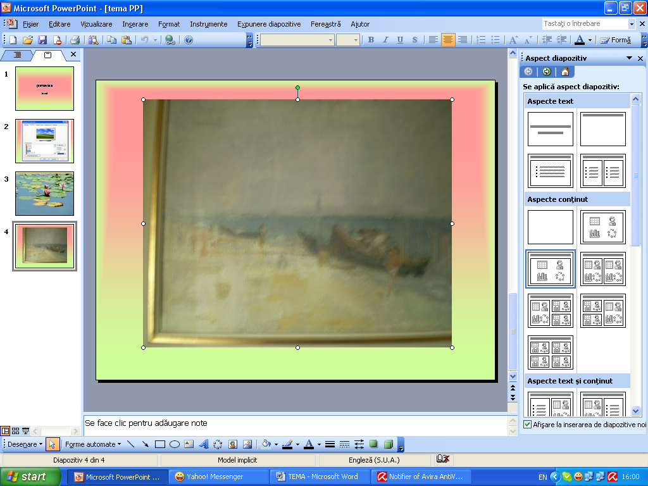Go to task pane Home
Image resolution: width=648 pixels, height=486 pixels.
click(x=565, y=72)
